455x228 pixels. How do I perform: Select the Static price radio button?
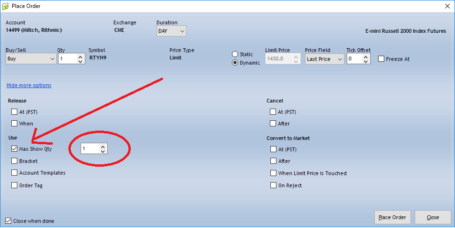click(235, 54)
